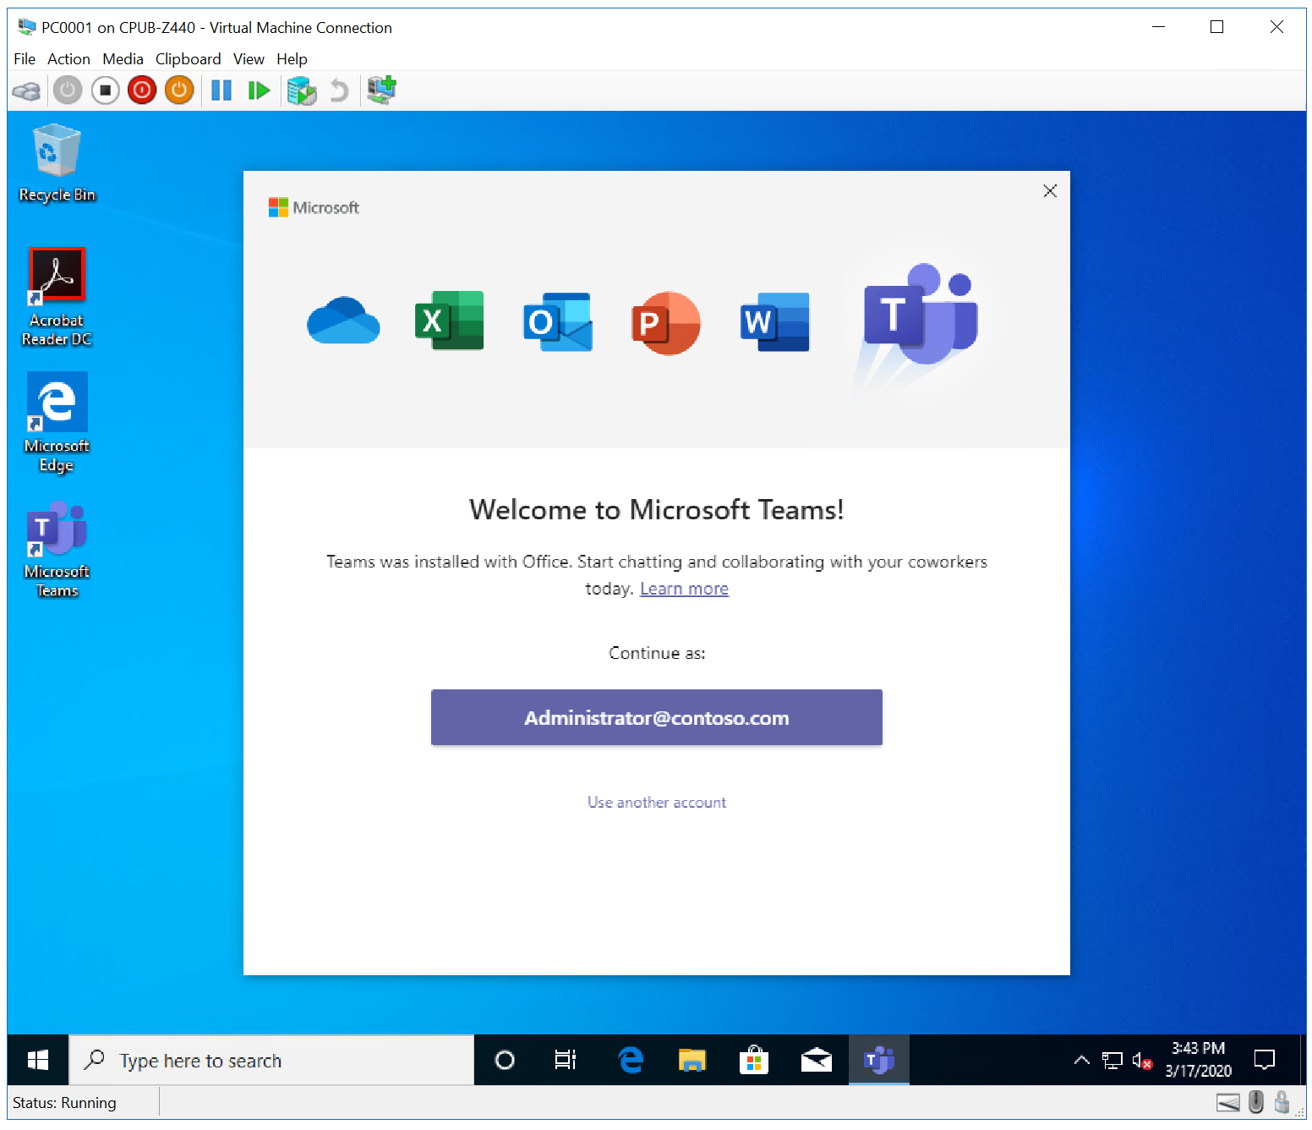Open the Media menu
The image size is (1312, 1130).
(123, 59)
